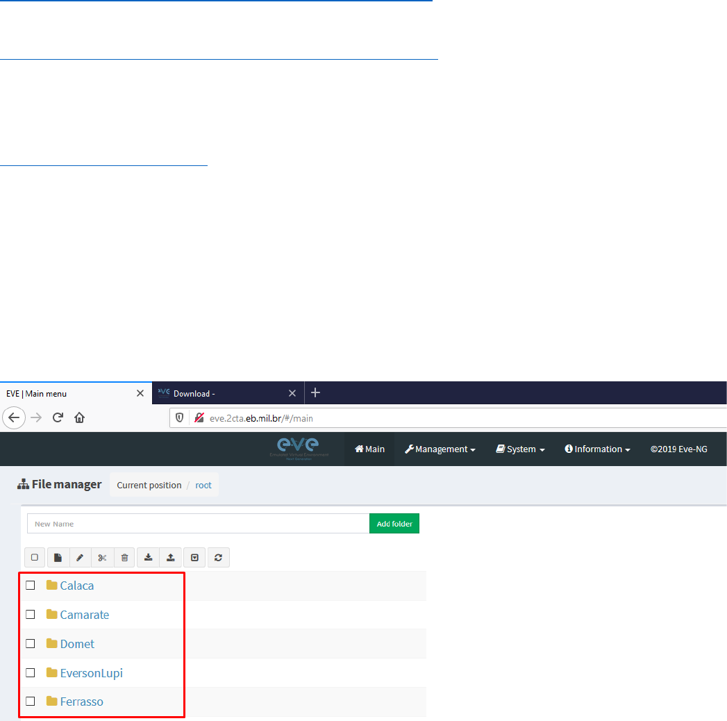This screenshot has height=721, width=727.
Task: Click the export boxed-arrow icon in toolbar
Action: [194, 557]
